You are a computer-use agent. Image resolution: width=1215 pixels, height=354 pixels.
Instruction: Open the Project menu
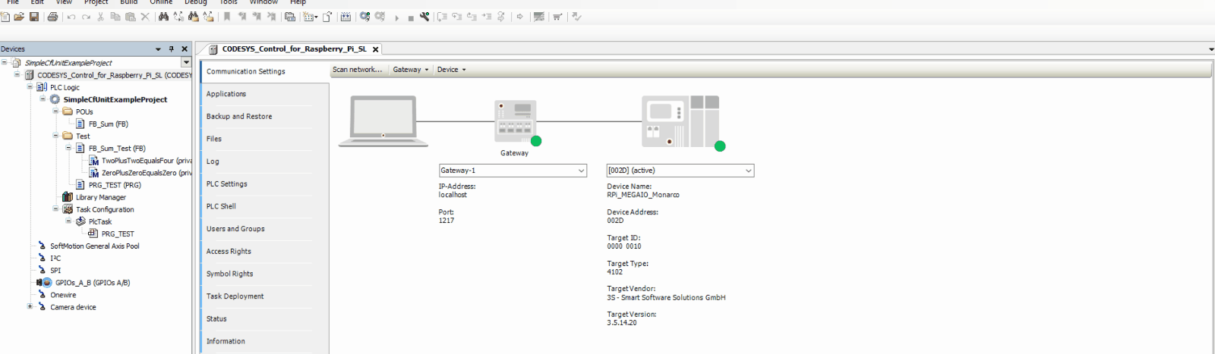(x=96, y=2)
